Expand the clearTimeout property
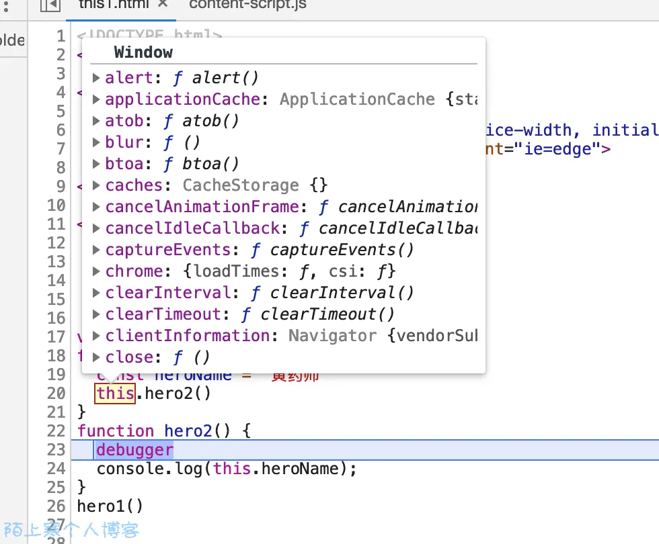 tap(96, 314)
